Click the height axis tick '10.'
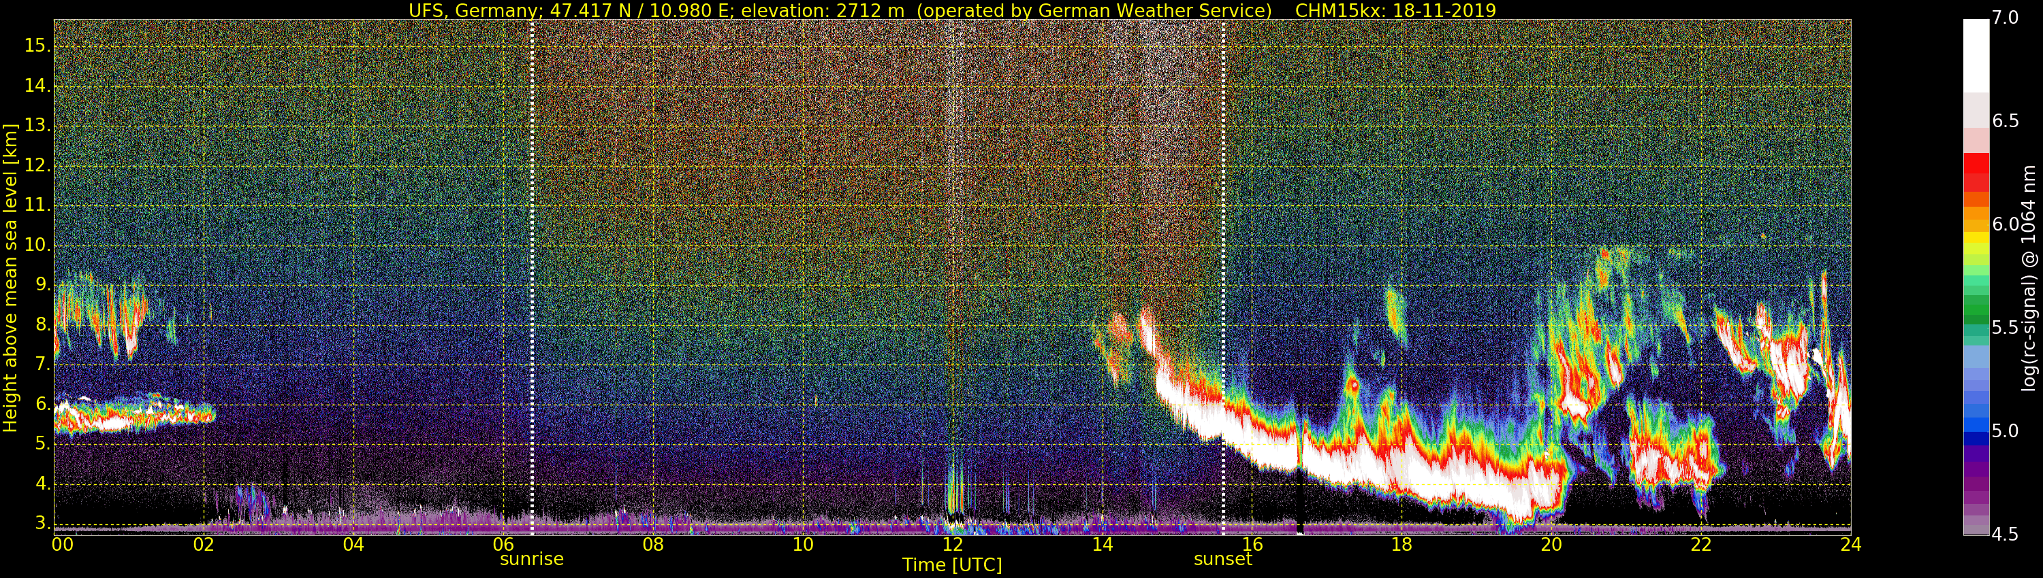The height and width of the screenshot is (578, 2043). tap(37, 245)
